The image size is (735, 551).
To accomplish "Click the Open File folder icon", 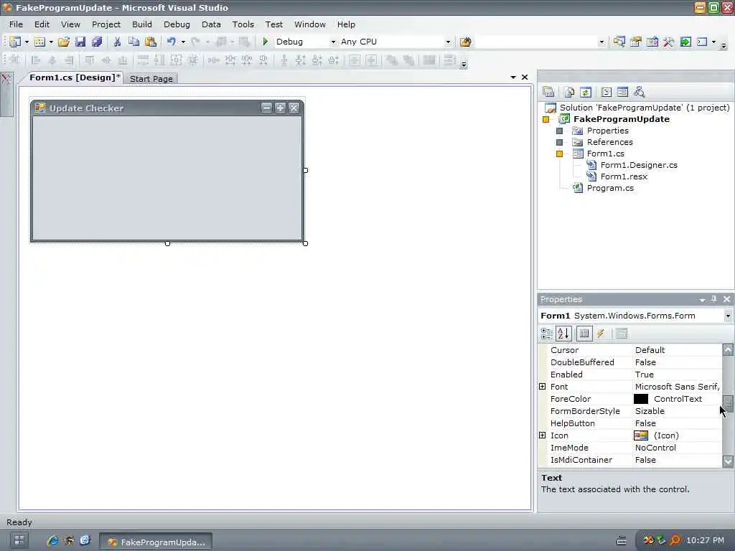I will click(64, 42).
